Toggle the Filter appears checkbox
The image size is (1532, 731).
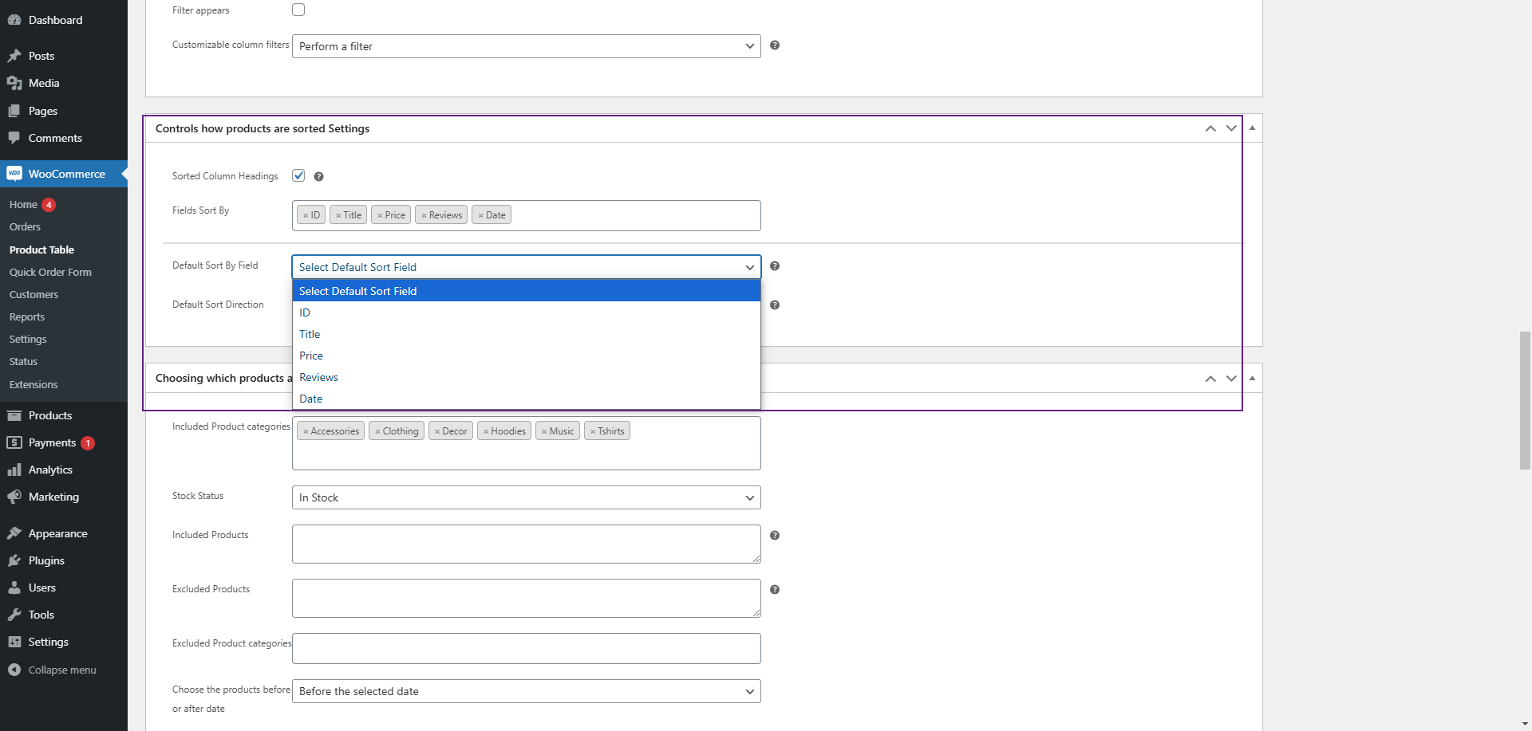click(x=298, y=10)
